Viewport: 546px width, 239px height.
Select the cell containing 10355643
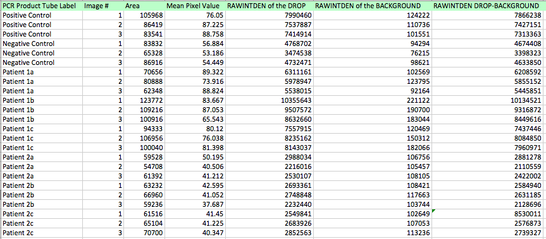click(269, 100)
